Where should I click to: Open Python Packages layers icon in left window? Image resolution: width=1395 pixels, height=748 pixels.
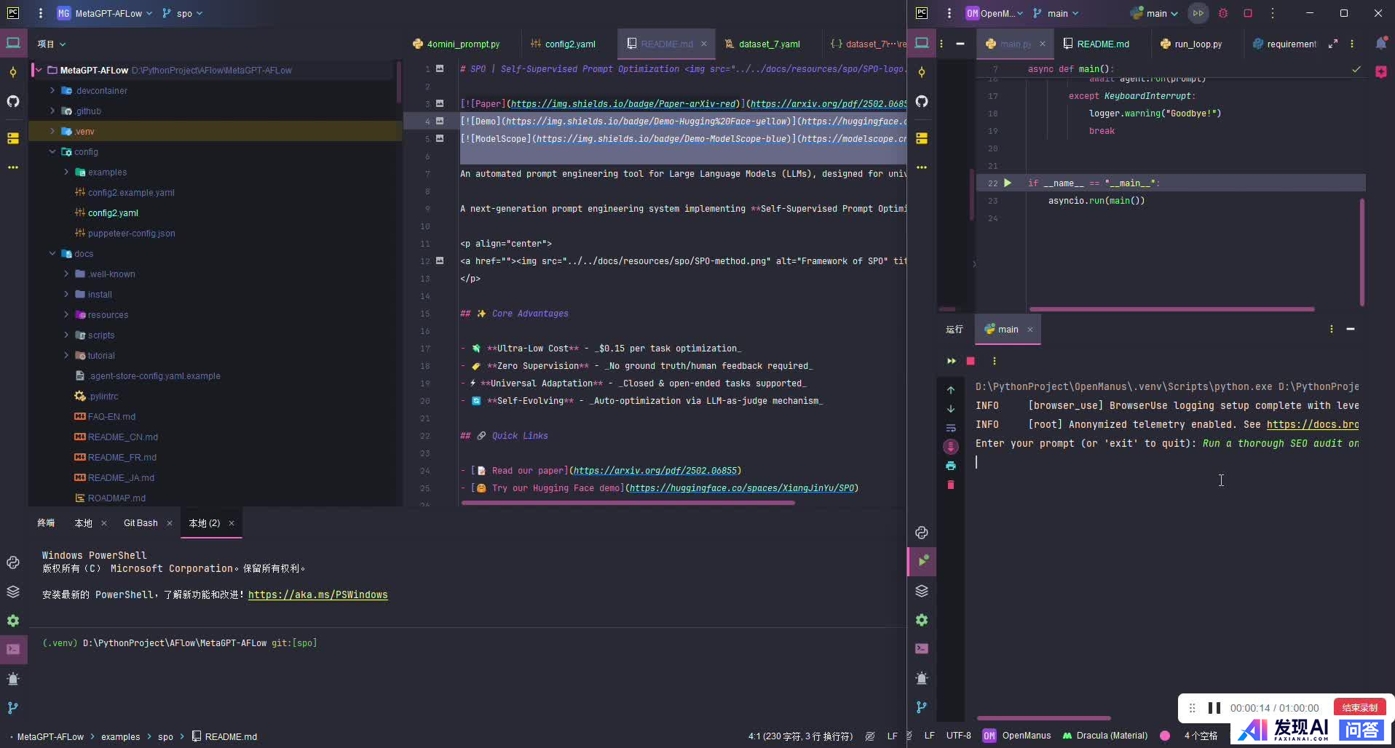(13, 592)
